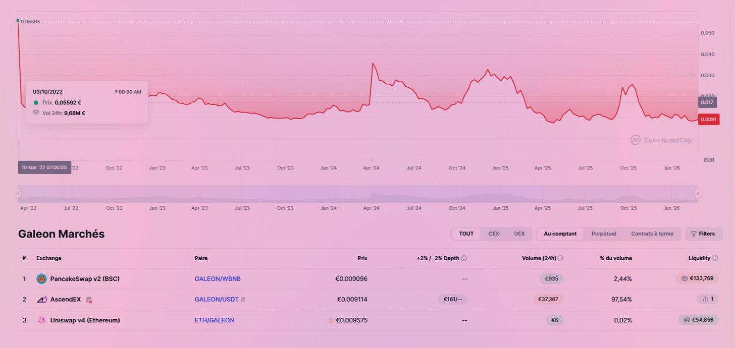Open the ETH/GALEON pair link

point(215,320)
